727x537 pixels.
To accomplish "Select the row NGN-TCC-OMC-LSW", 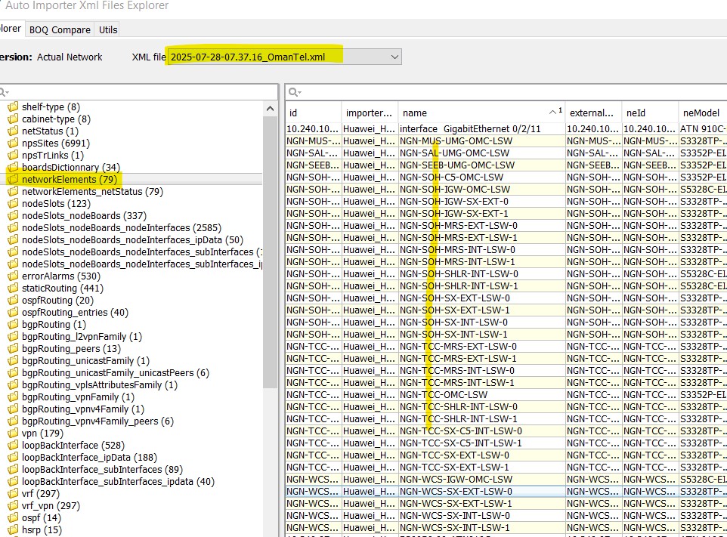I will [444, 394].
